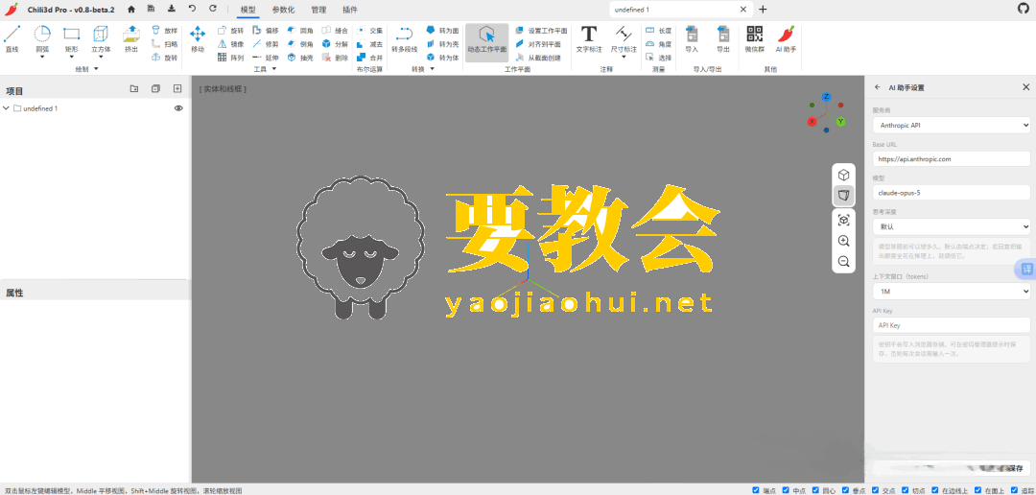Expand the 工具 group dropdown arrow
Image resolution: width=1036 pixels, height=495 pixels.
click(x=272, y=69)
